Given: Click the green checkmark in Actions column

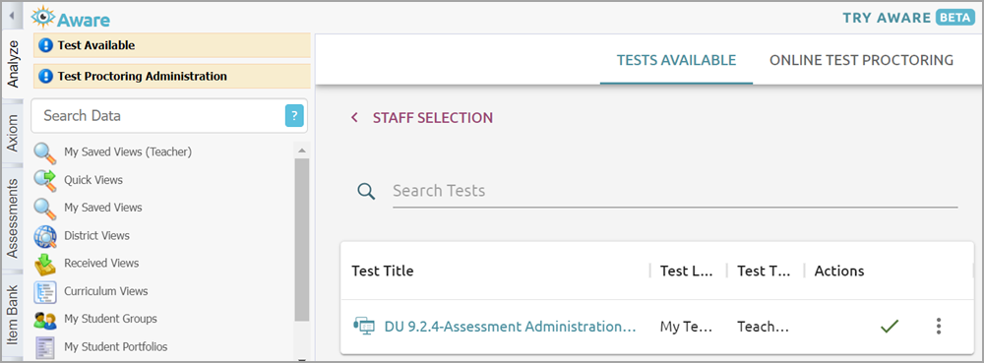Looking at the screenshot, I should pos(890,326).
